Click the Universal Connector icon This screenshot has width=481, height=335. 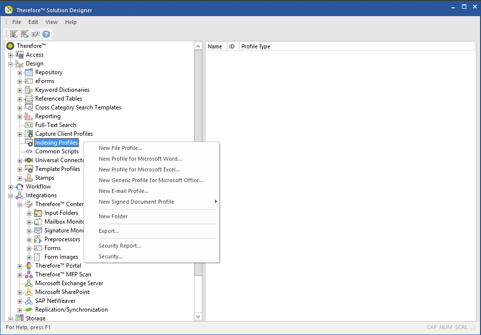point(29,160)
